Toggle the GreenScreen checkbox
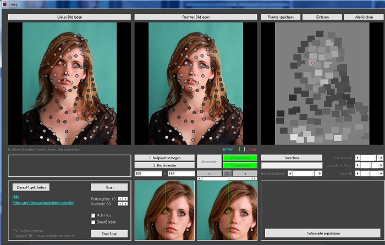The height and width of the screenshot is (245, 385). coord(93,222)
